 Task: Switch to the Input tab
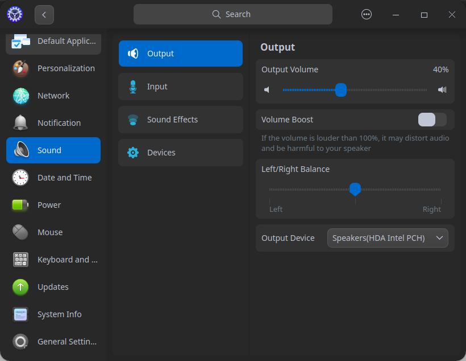pos(180,87)
